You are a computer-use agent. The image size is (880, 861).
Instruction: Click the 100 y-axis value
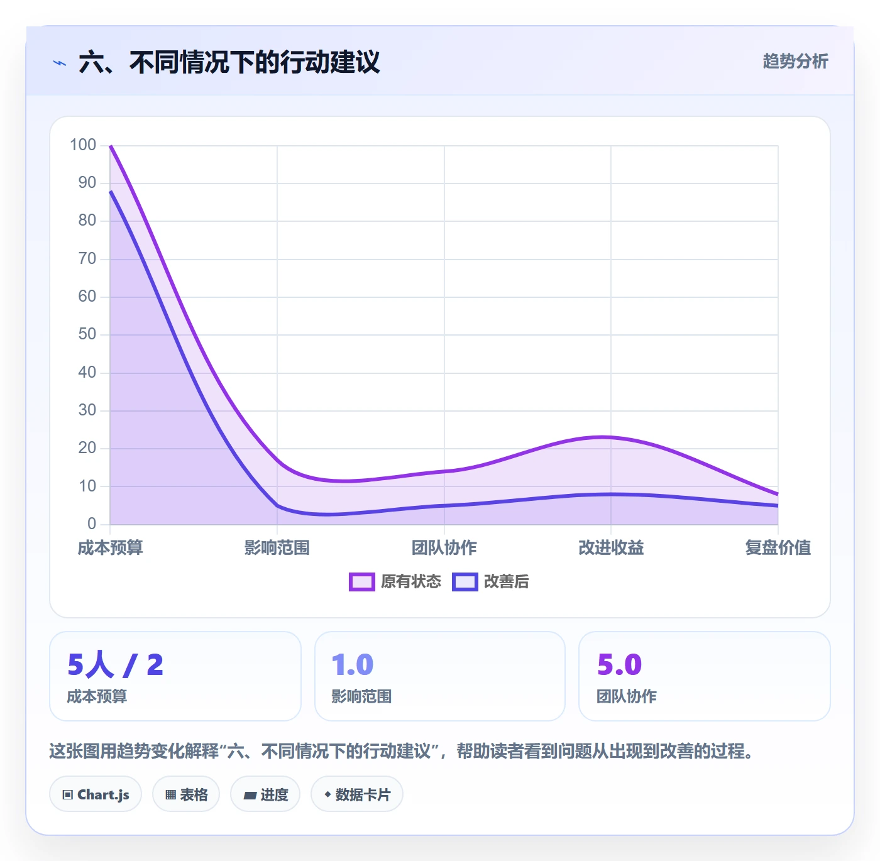(x=83, y=145)
